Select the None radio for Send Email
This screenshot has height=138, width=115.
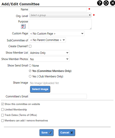pos(30,65)
